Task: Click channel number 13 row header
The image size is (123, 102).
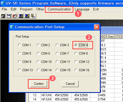Action: point(35,95)
